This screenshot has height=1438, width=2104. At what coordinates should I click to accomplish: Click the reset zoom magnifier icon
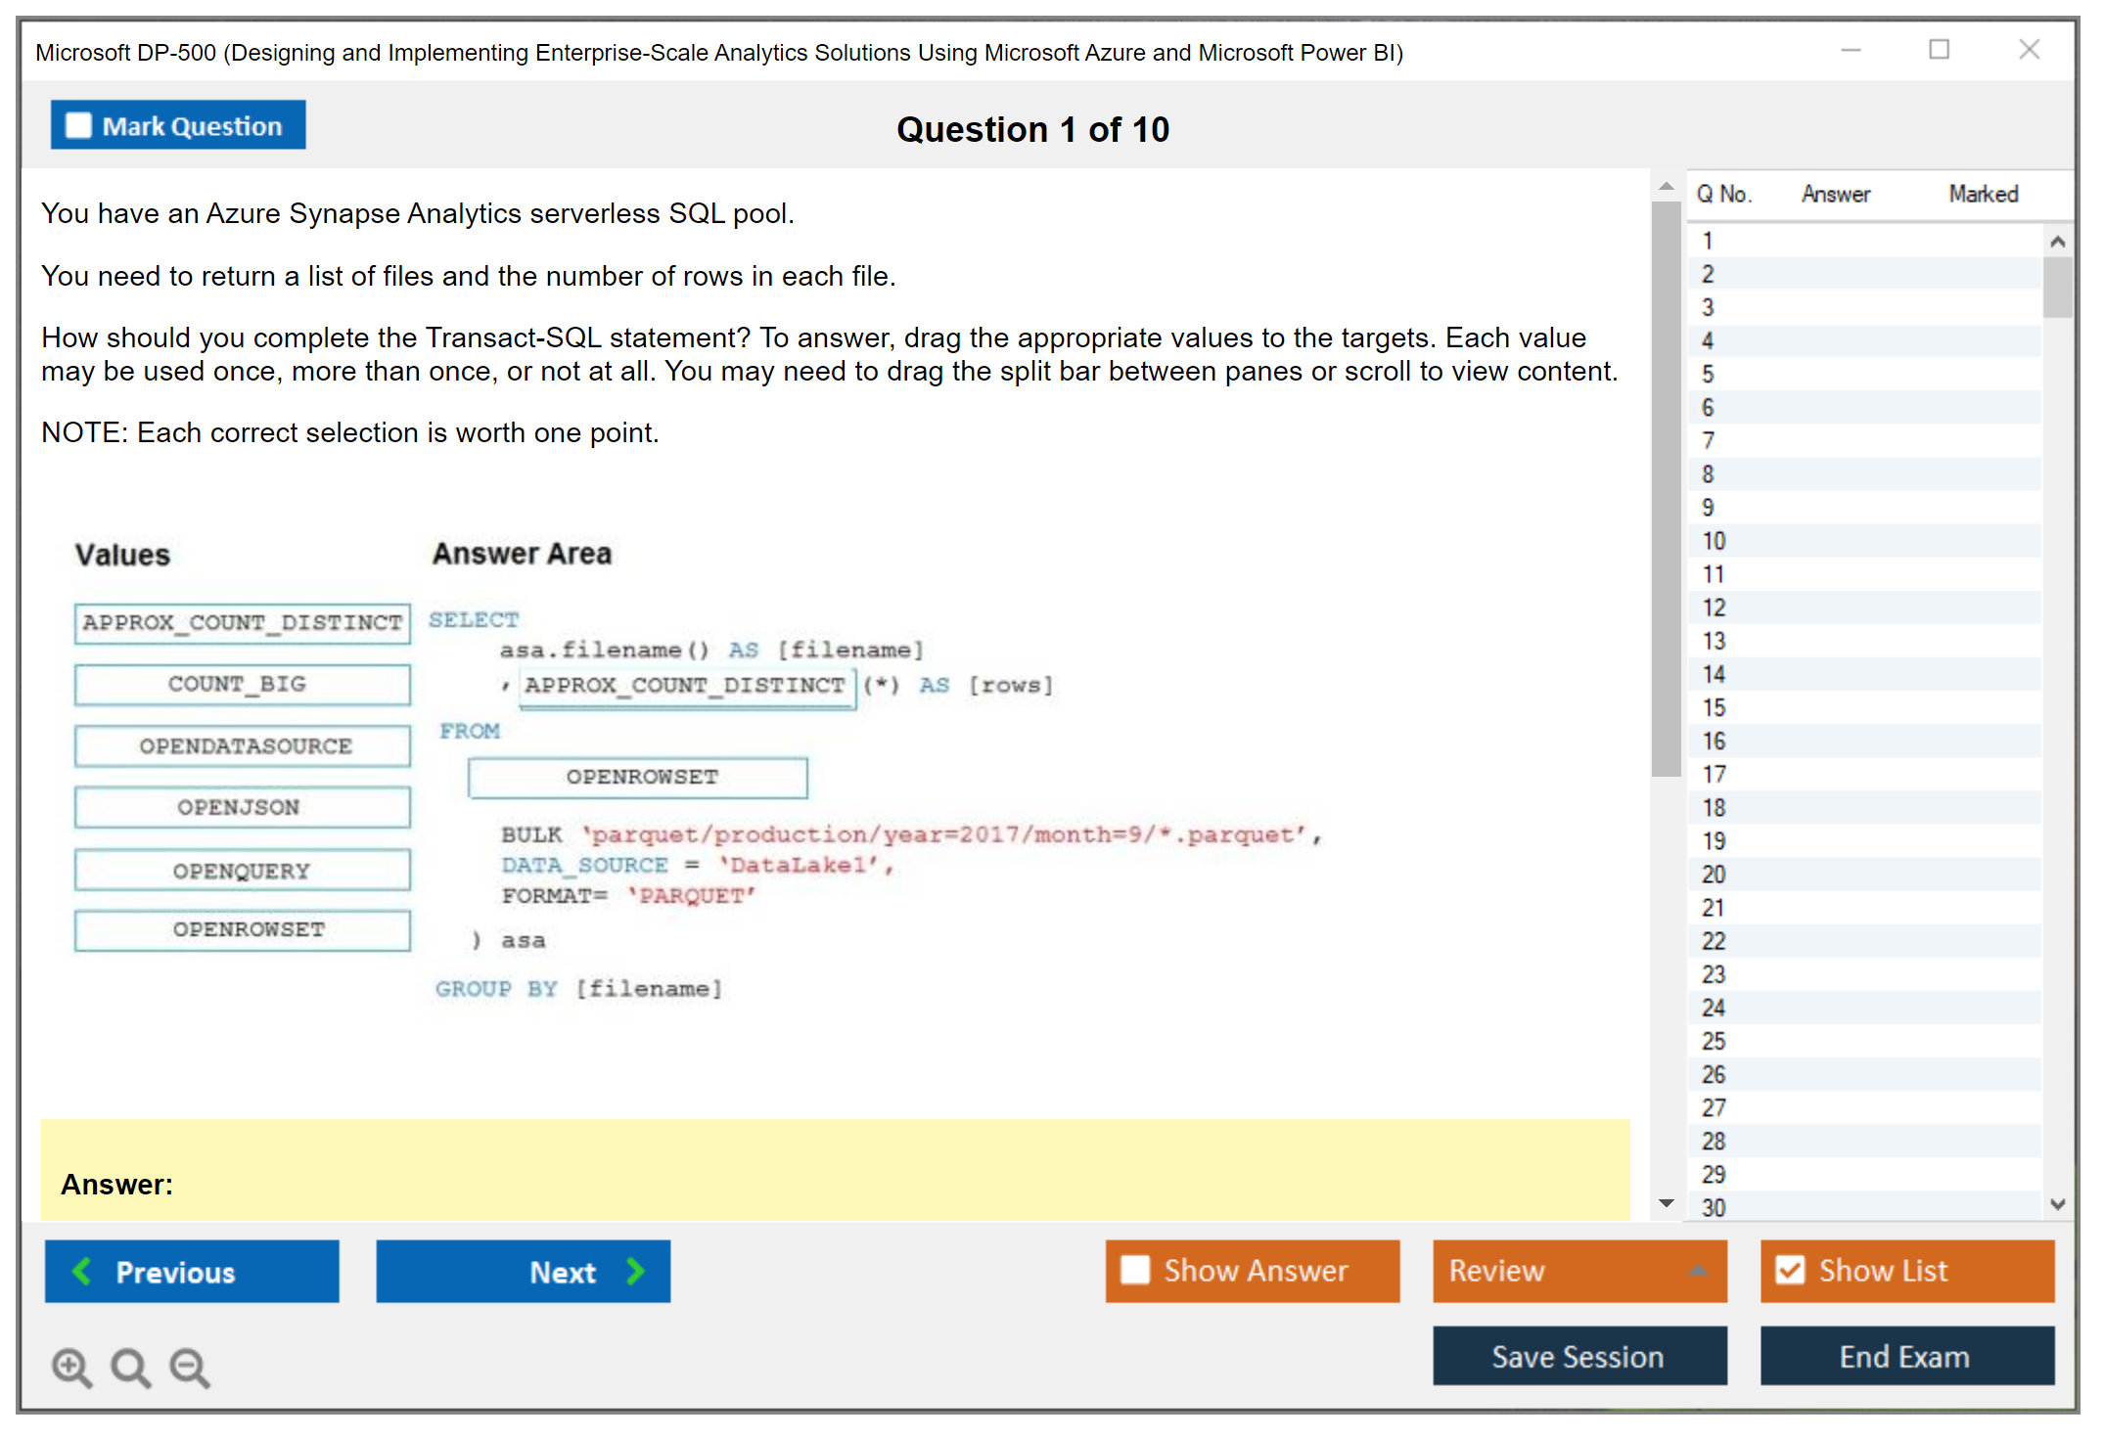130,1367
